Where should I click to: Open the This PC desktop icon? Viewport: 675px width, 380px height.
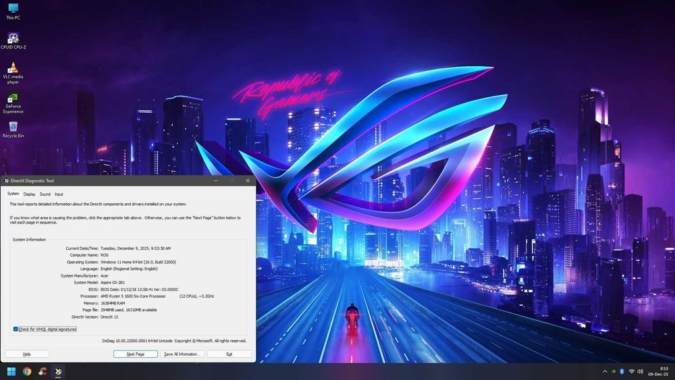click(13, 11)
